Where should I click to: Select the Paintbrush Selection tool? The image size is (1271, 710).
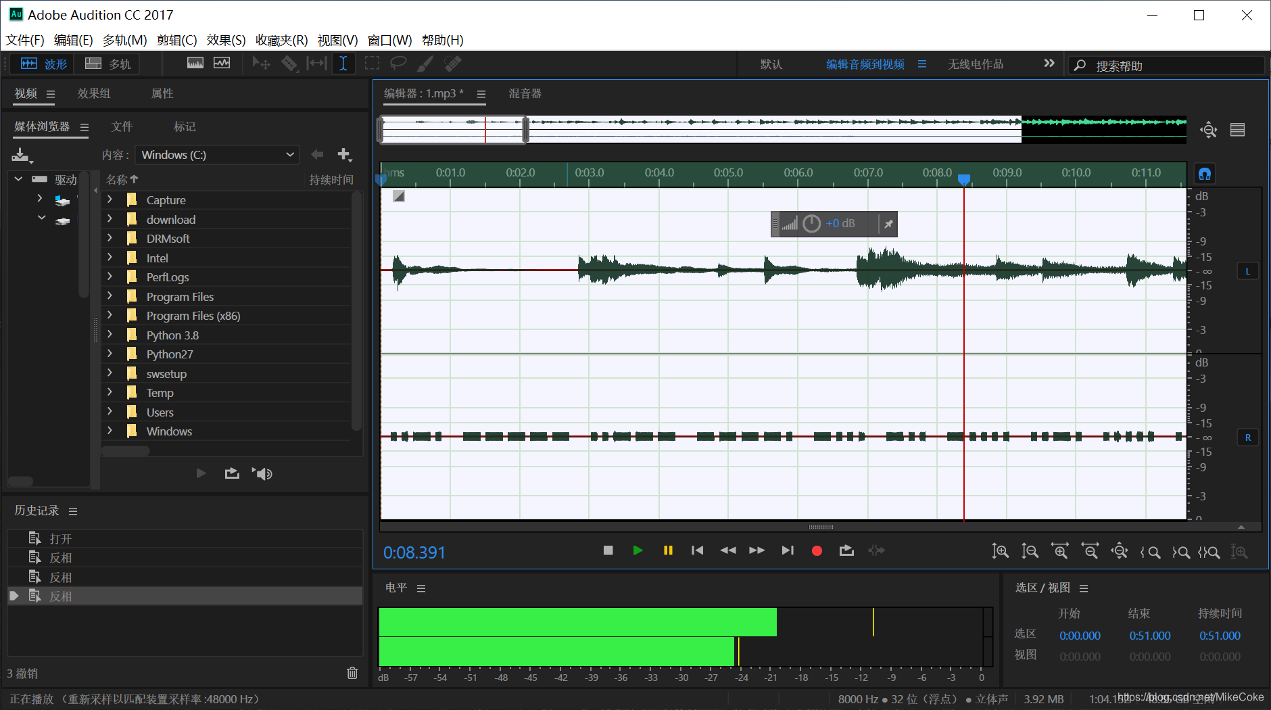coord(425,64)
